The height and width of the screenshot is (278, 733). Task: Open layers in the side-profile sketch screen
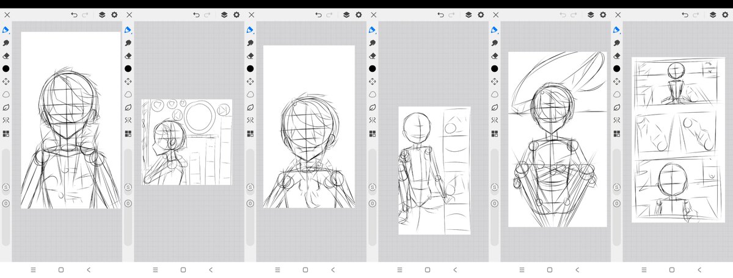225,14
